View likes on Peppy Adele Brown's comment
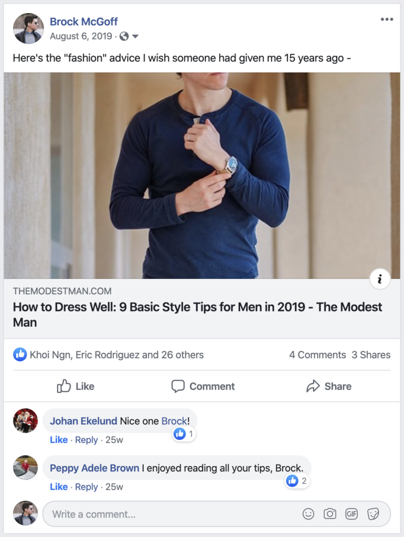This screenshot has height=537, width=404. (x=297, y=481)
